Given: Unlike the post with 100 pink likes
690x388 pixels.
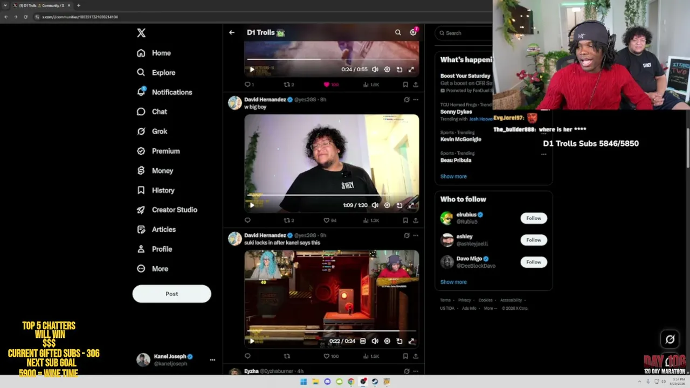Looking at the screenshot, I should point(327,85).
